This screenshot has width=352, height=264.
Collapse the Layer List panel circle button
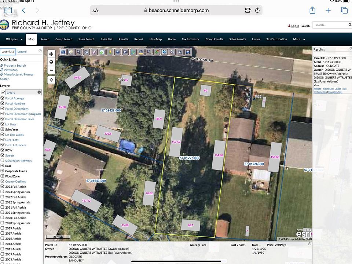pos(40,51)
